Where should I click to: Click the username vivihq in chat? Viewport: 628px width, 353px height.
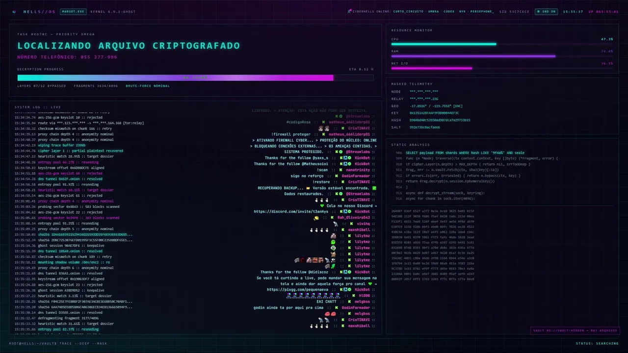pyautogui.click(x=363, y=223)
